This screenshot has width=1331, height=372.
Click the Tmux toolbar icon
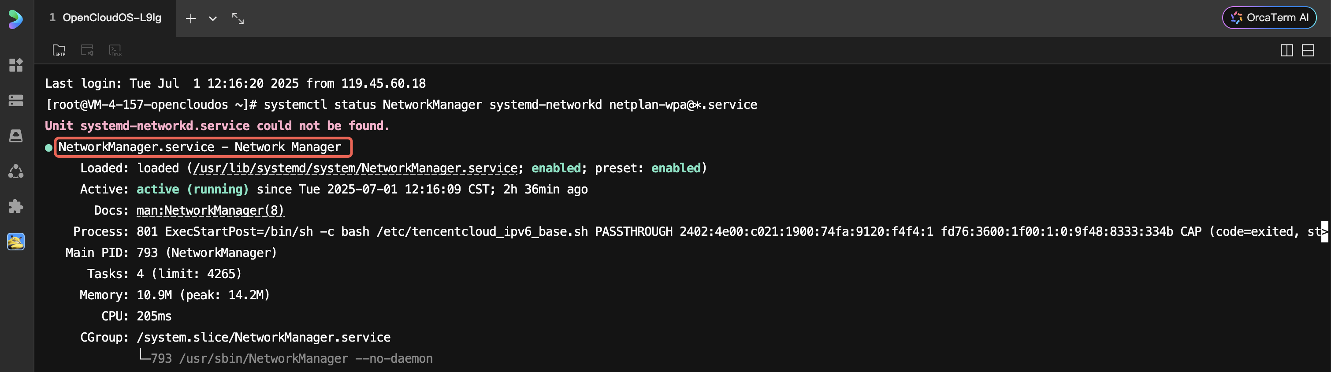pos(115,50)
